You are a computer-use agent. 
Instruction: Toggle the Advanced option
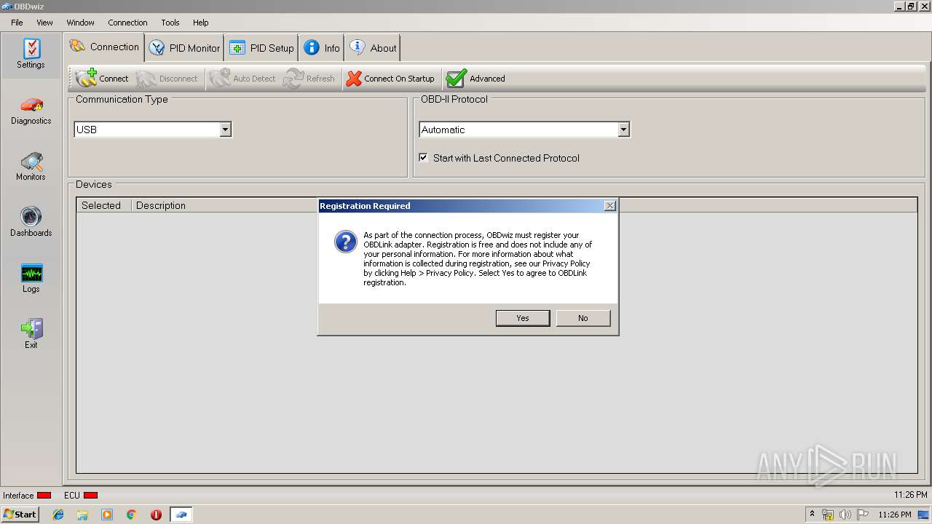click(475, 79)
